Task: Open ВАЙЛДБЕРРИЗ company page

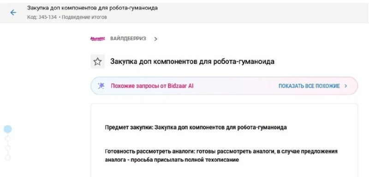Action: click(x=128, y=39)
